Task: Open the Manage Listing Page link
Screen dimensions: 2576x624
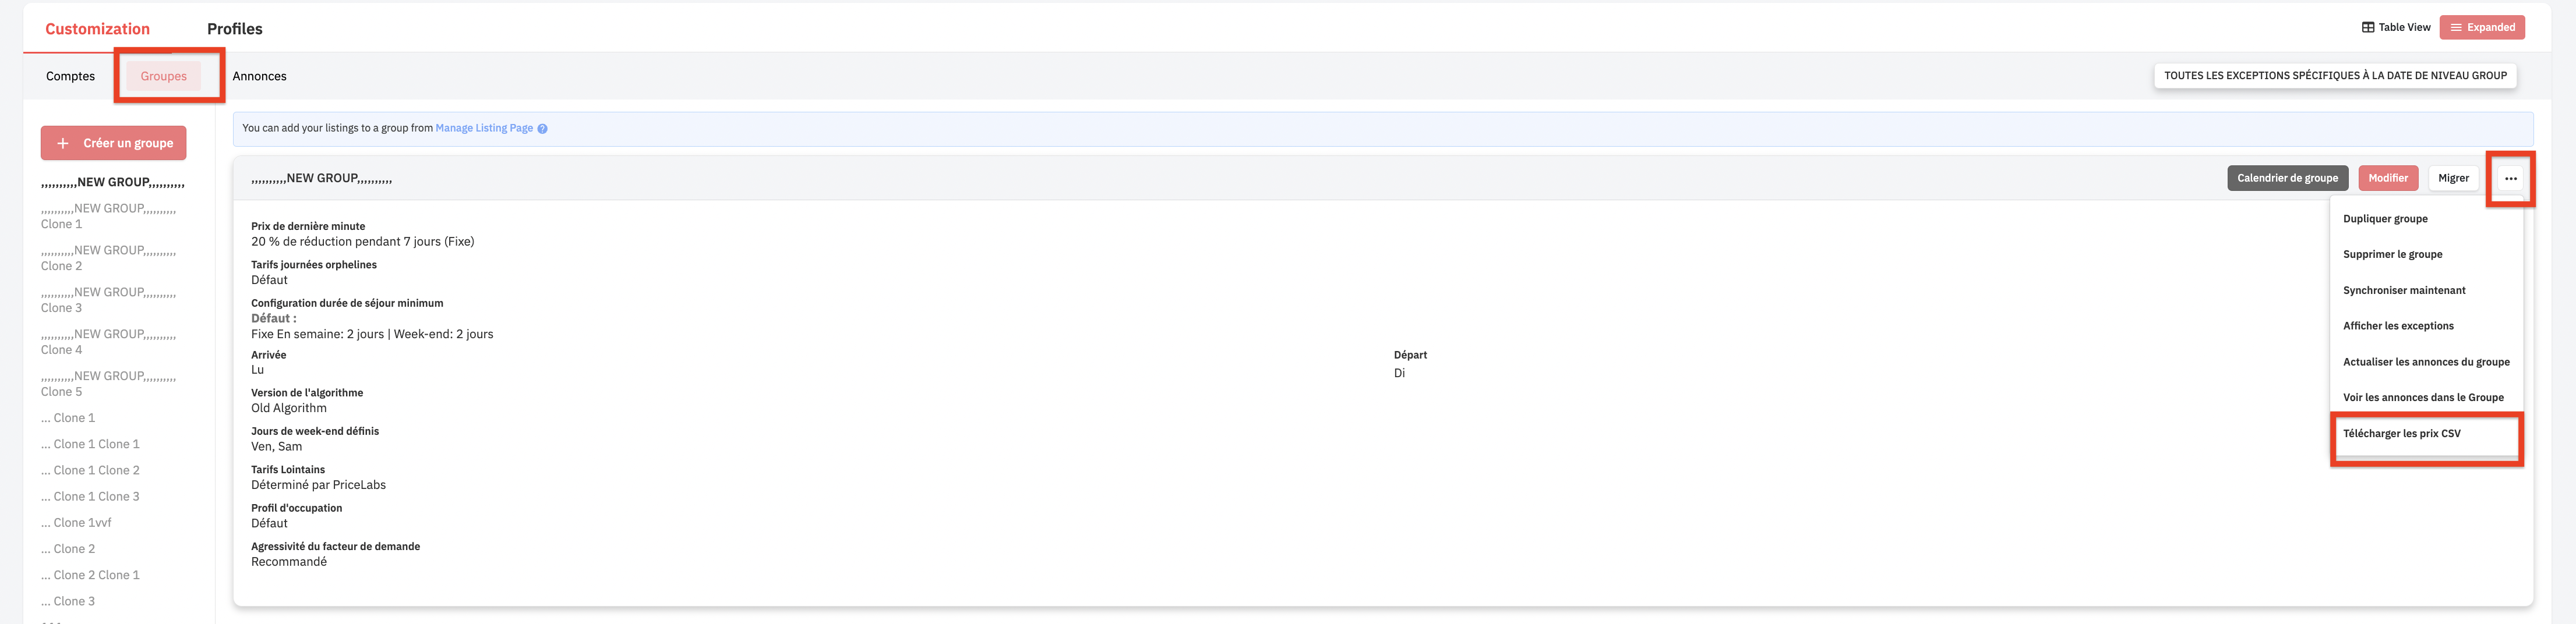Action: (x=484, y=128)
